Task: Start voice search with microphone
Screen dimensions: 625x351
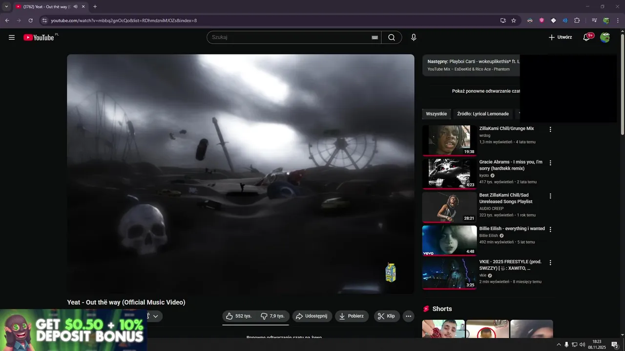Action: click(414, 38)
